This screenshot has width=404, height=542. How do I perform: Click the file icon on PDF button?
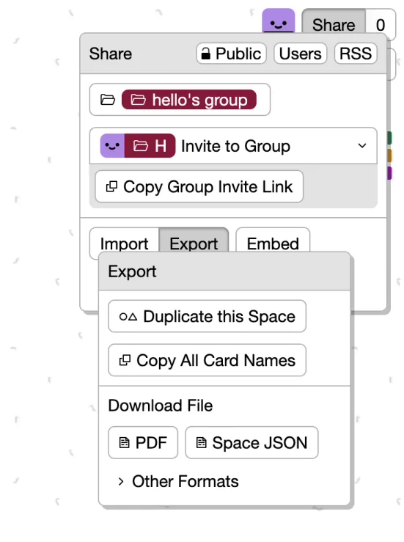[124, 442]
